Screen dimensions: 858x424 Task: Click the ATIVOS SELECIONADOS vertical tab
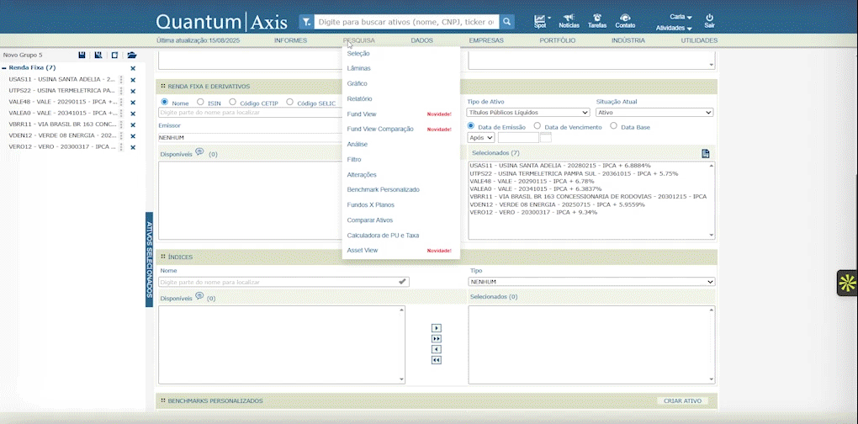pos(149,259)
